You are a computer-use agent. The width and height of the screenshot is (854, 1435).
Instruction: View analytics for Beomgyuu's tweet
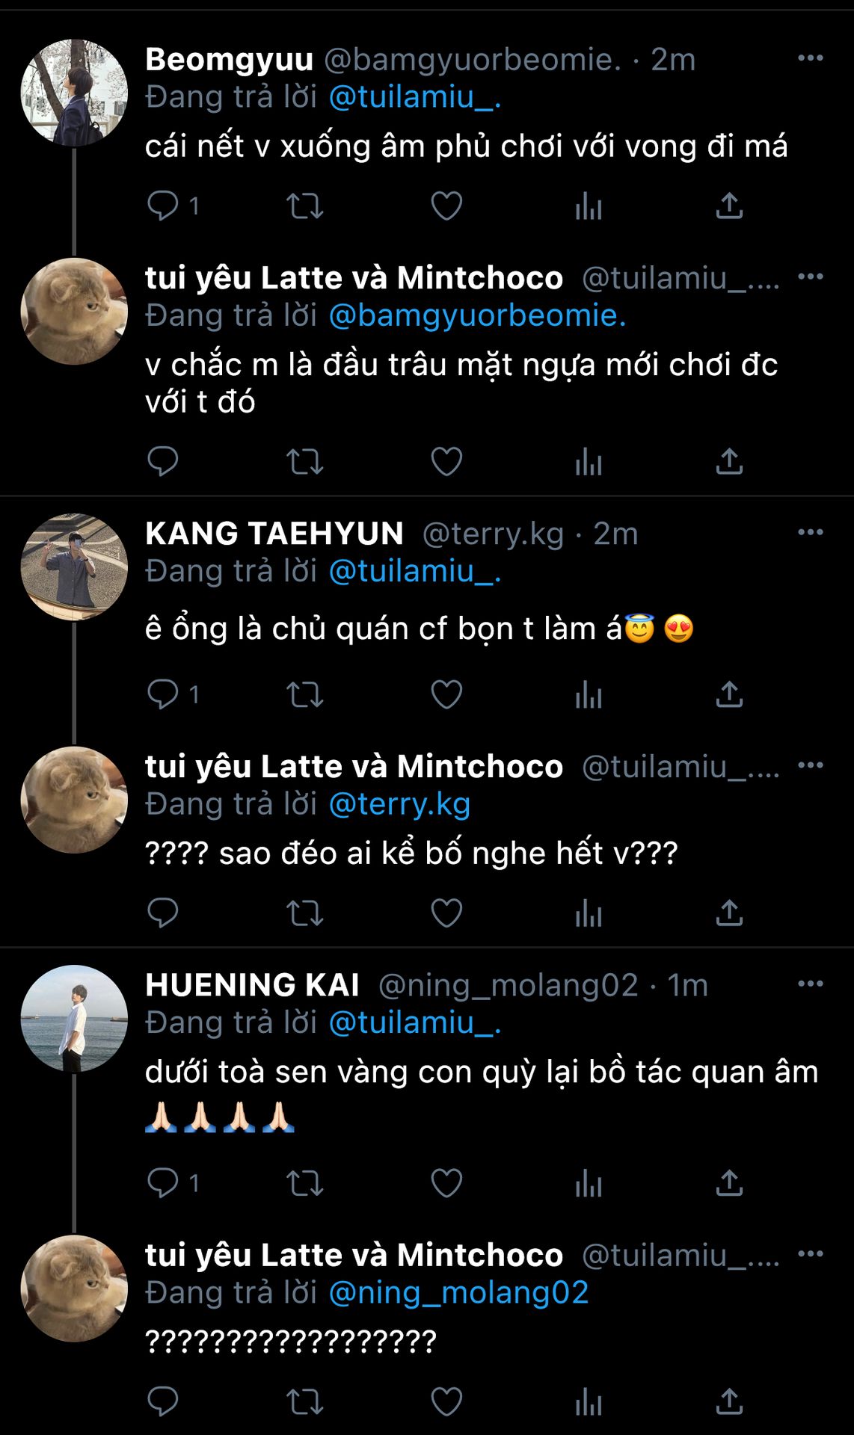tap(589, 206)
